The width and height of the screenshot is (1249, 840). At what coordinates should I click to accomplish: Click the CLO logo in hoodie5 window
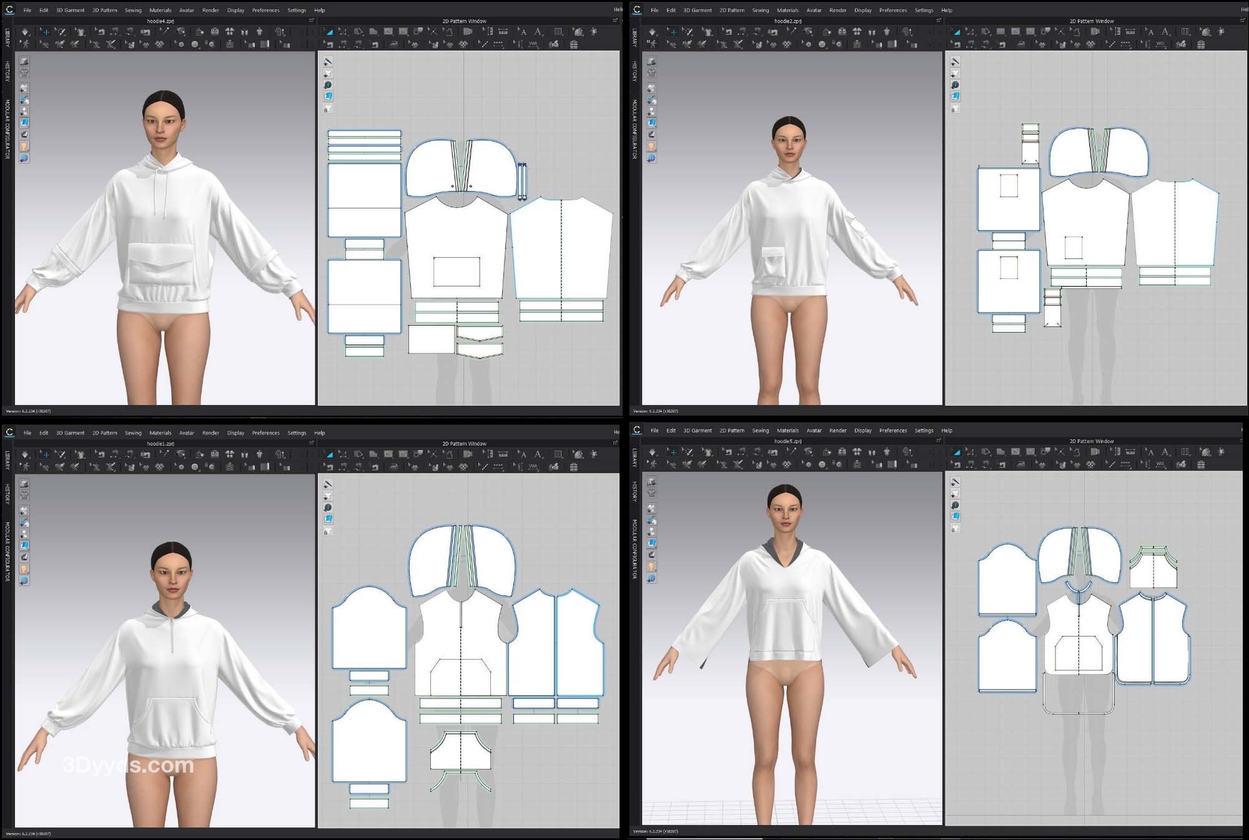click(636, 430)
